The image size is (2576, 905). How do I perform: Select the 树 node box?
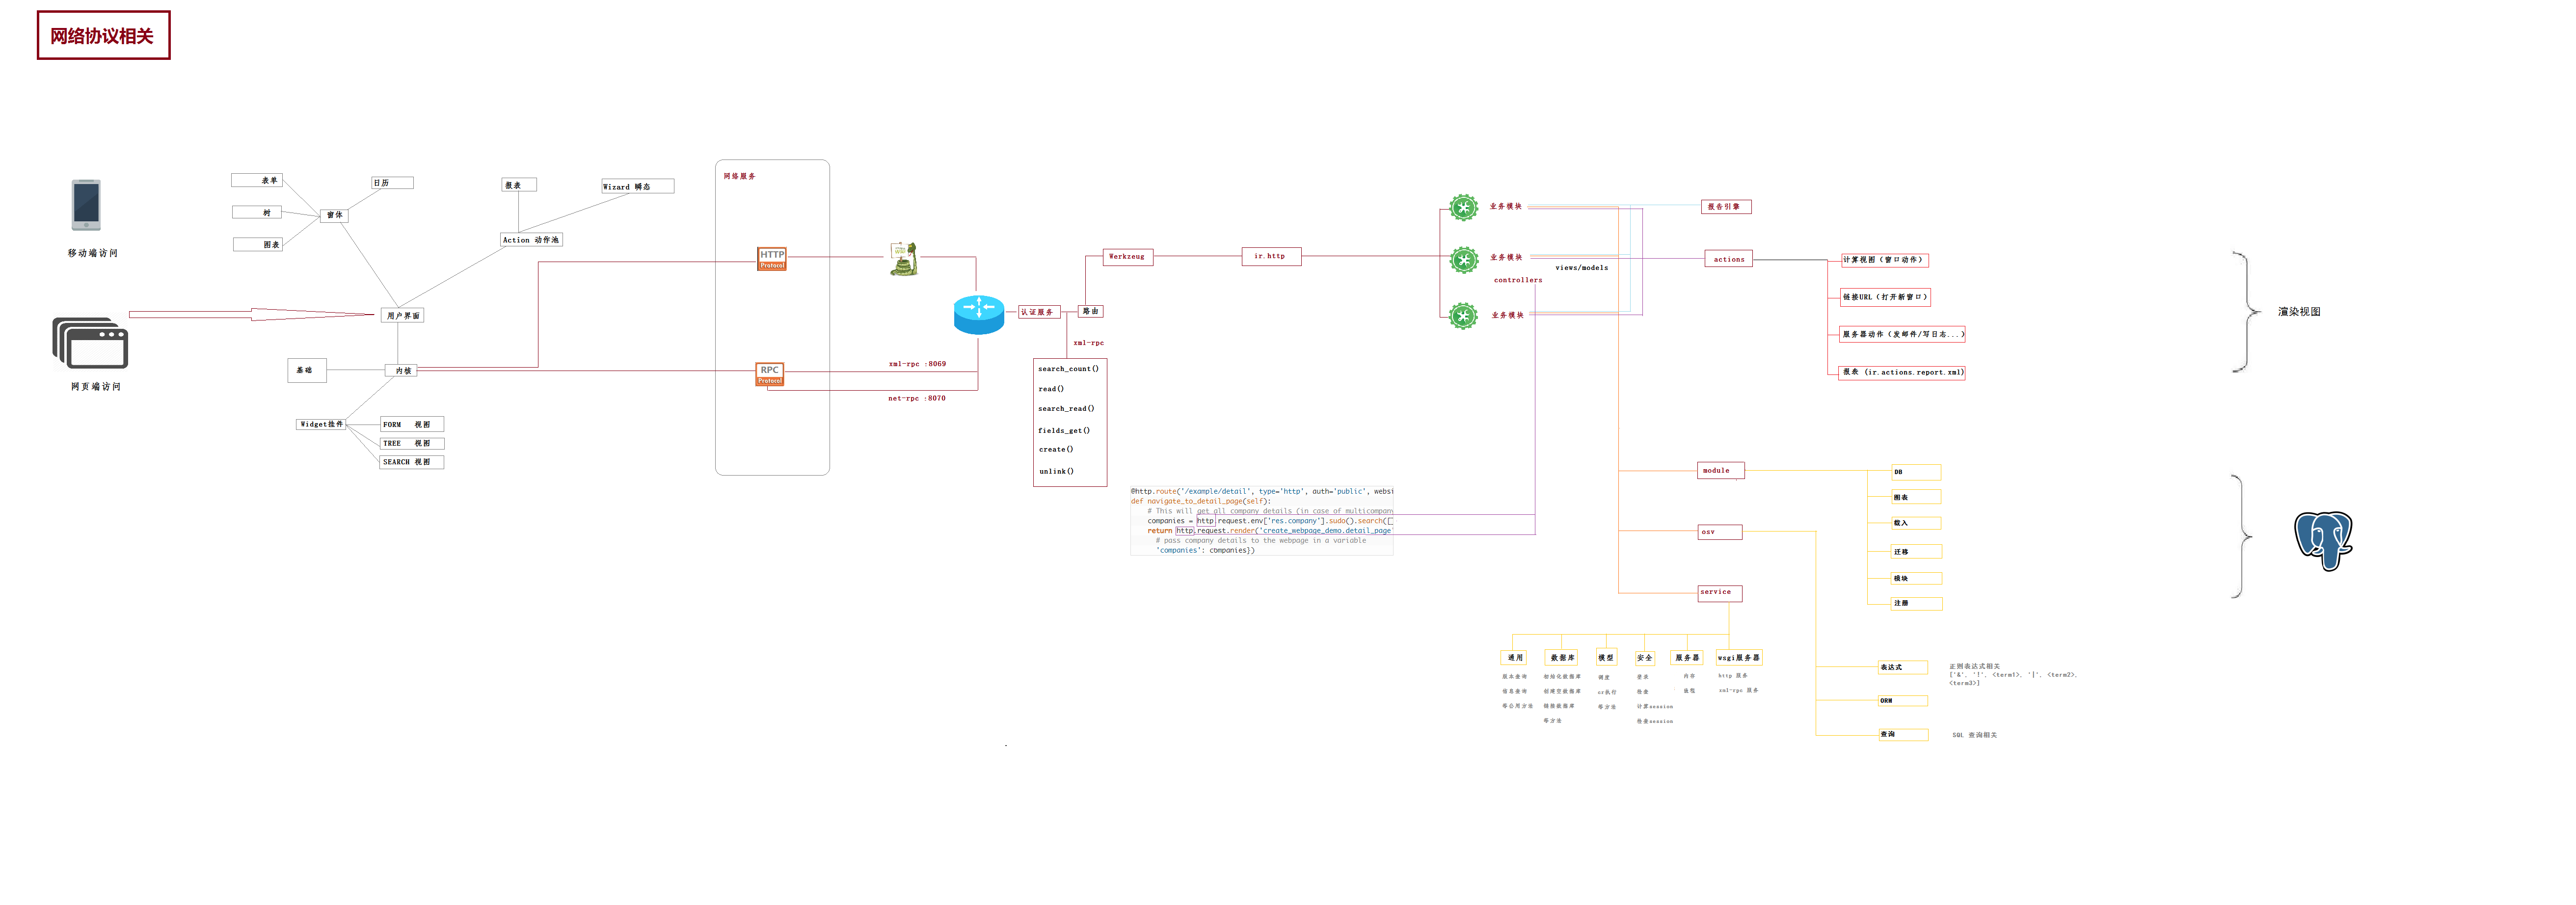click(x=257, y=212)
